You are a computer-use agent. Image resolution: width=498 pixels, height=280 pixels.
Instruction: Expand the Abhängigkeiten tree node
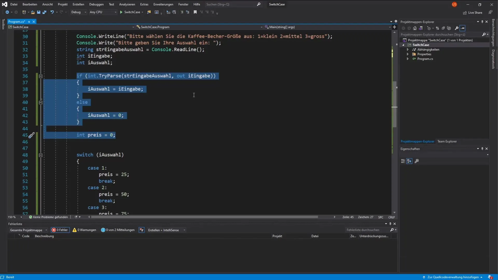pos(408,50)
